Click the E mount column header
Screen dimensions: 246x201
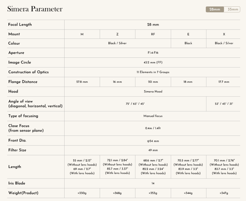click(x=188, y=34)
